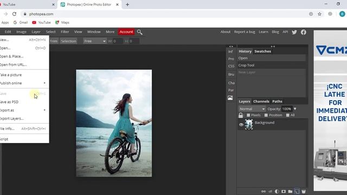
Task: Open the Normal blend mode dropdown
Action: click(x=252, y=109)
